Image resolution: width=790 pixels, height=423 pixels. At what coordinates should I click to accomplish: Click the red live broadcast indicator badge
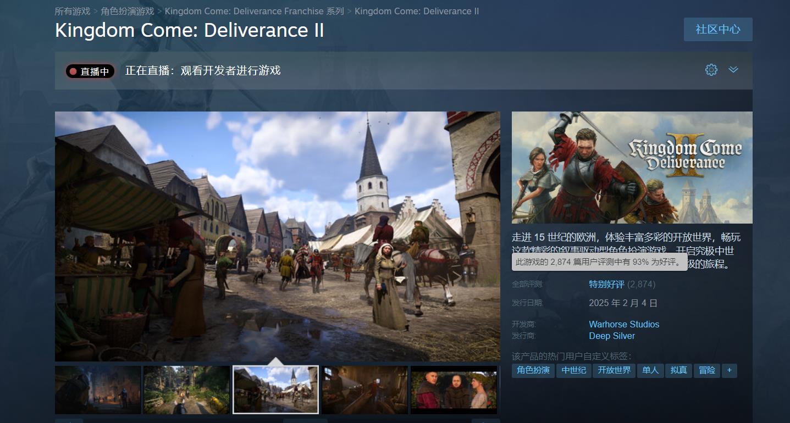(90, 71)
